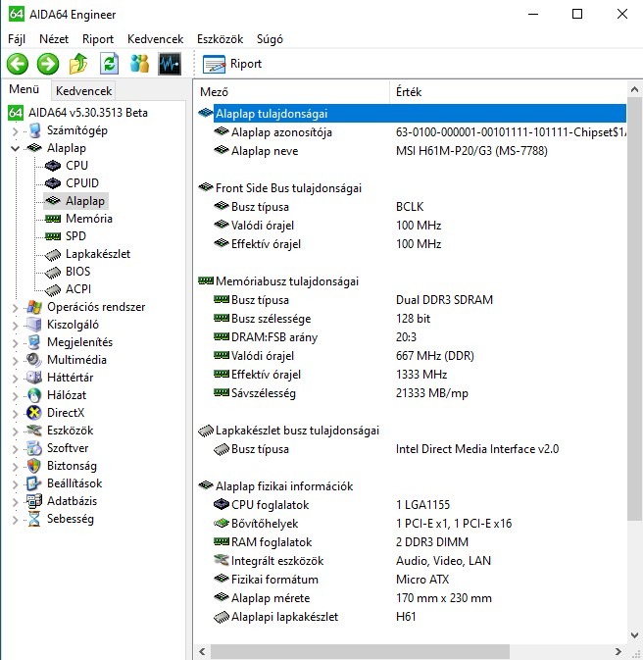The image size is (643, 660).
Task: Open the Riport menu
Action: [x=98, y=39]
